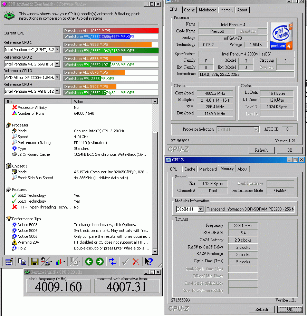Click the Front Side Bus Speed magnifier icon
This screenshot has width=307, height=316.
click(15, 177)
